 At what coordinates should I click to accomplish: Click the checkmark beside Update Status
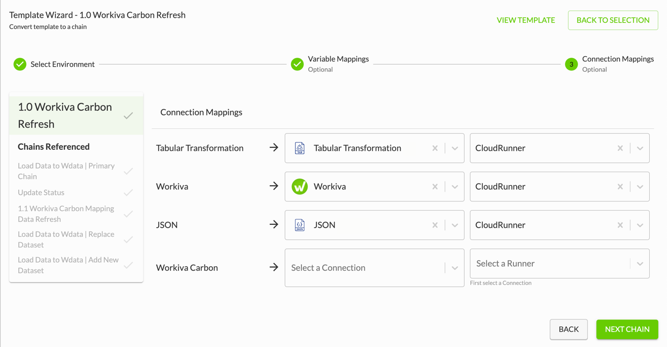128,192
